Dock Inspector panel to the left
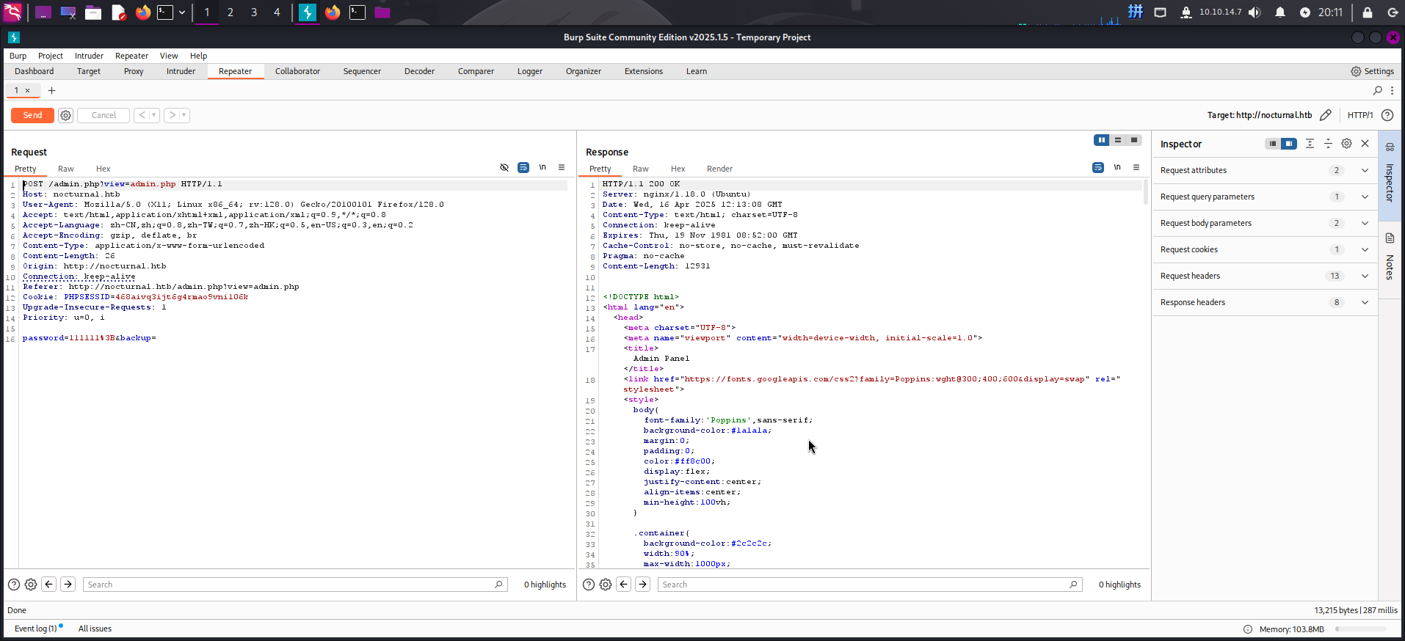The image size is (1405, 641). pos(1273,144)
